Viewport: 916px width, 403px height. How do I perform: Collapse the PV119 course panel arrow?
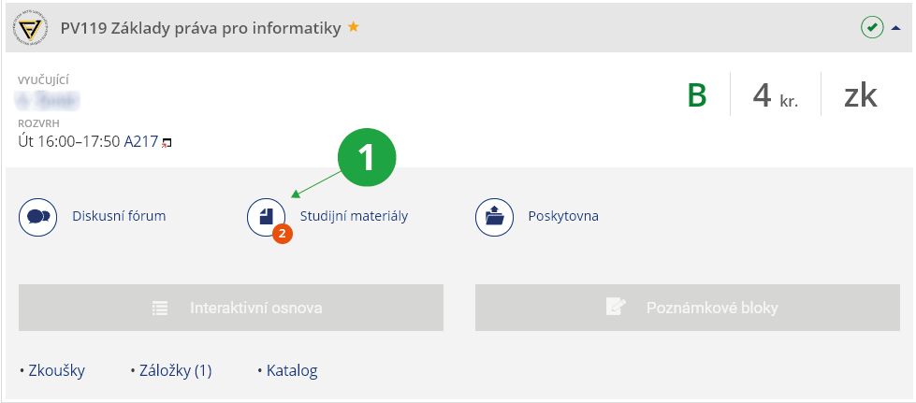[896, 28]
